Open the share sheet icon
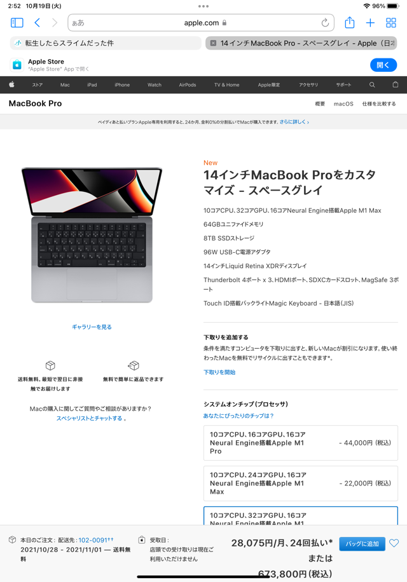The image size is (407, 582). 349,23
